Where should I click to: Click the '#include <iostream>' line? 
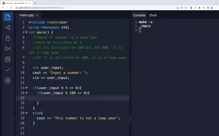tap(48, 22)
